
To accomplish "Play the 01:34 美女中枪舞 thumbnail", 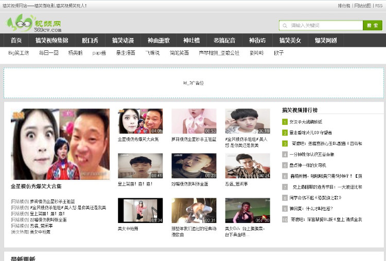I will click(x=141, y=211).
